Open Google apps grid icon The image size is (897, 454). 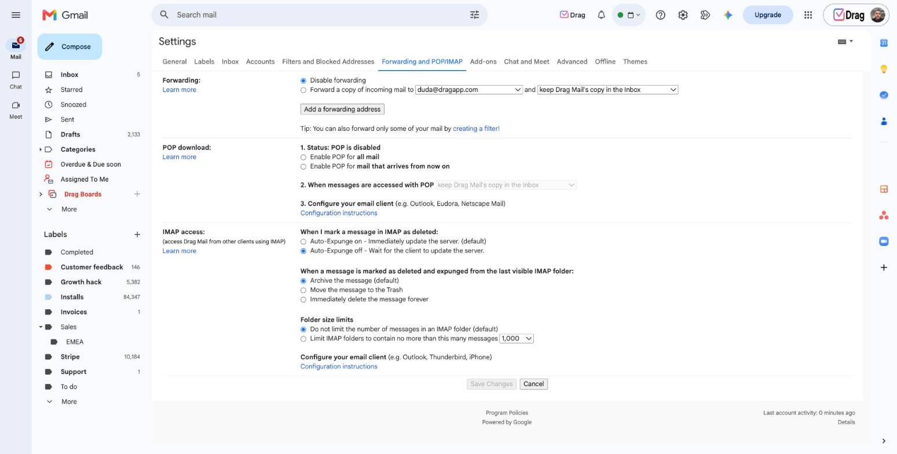[x=808, y=15]
